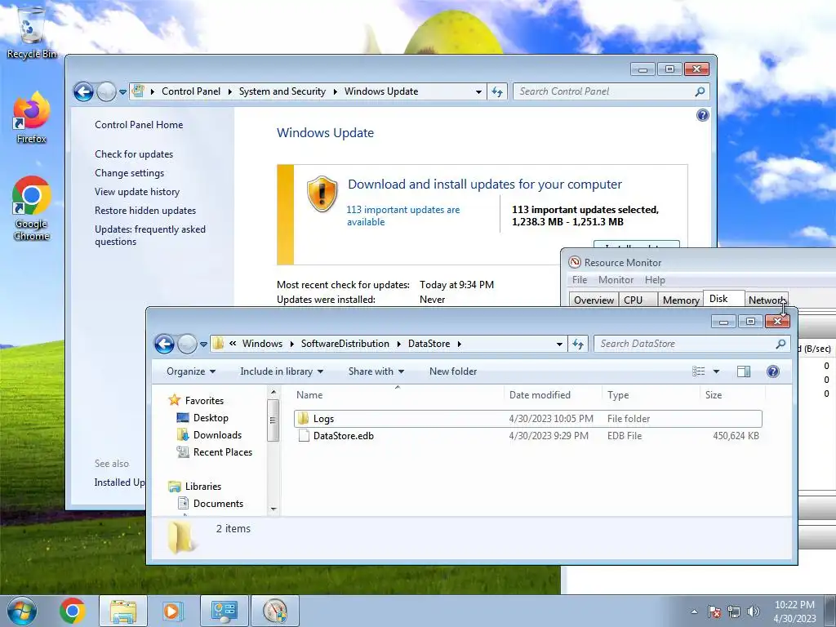Click the network tray icon
Image resolution: width=836 pixels, height=627 pixels.
(x=734, y=611)
